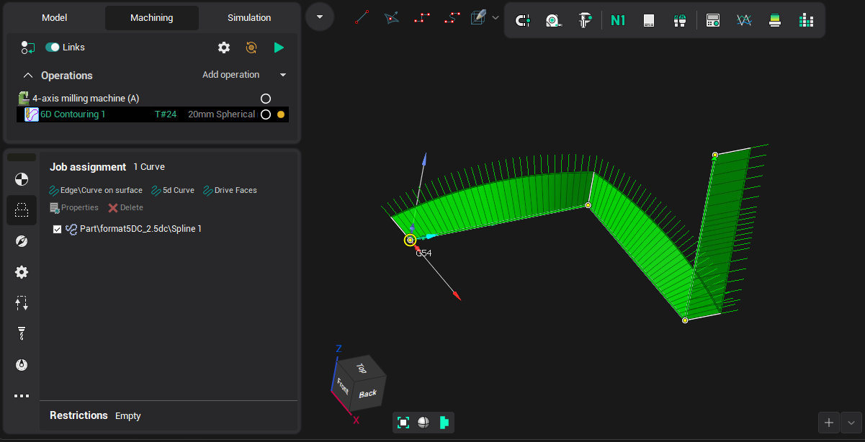Click the links/approach arrows sidebar icon
Screen dimensions: 865x442
22,303
